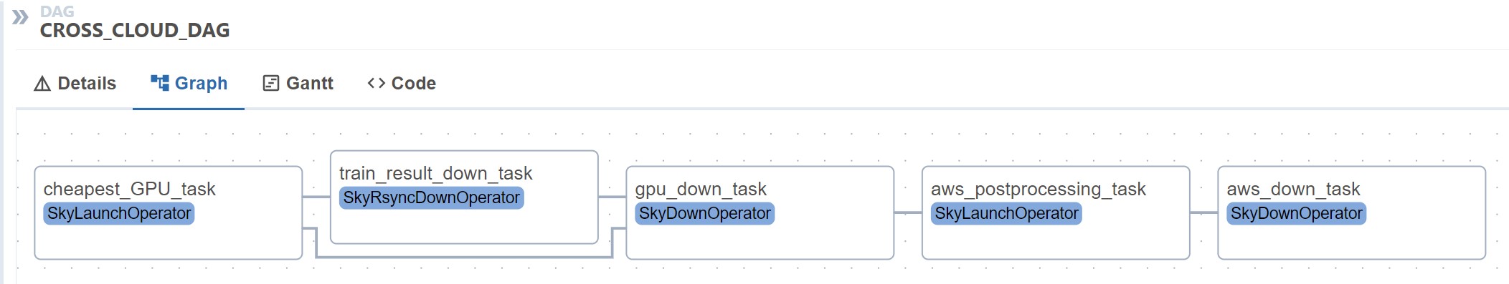Open the Code tab
Screen dimensions: 1509x284
[402, 84]
